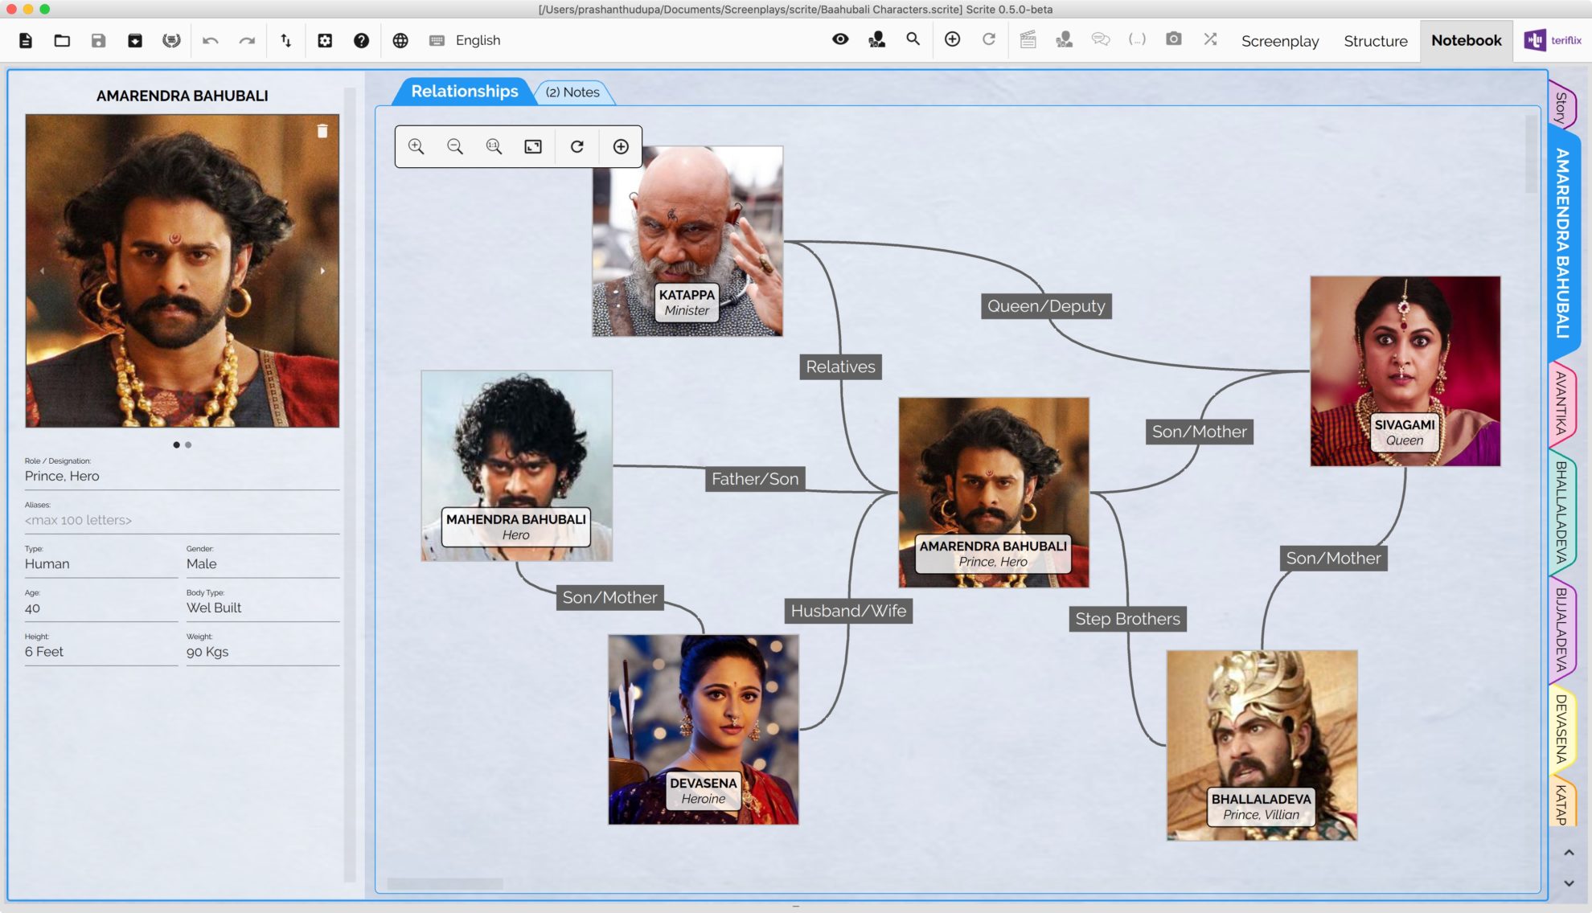Open the English language dropdown
The width and height of the screenshot is (1592, 913).
[477, 40]
